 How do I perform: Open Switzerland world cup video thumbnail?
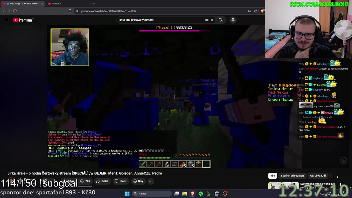pyautogui.click(x=284, y=186)
